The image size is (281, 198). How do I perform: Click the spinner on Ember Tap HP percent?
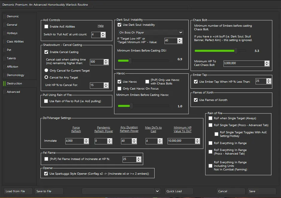click(x=268, y=81)
